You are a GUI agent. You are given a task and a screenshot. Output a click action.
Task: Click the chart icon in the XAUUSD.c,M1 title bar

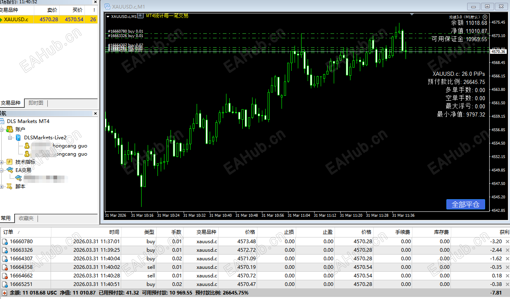[x=108, y=7]
